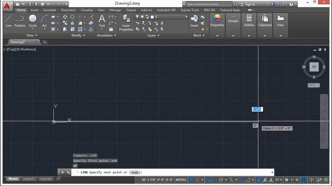This screenshot has height=186, width=332.
Task: Open annotation scale 1:1 dropdown
Action: pyautogui.click(x=279, y=180)
